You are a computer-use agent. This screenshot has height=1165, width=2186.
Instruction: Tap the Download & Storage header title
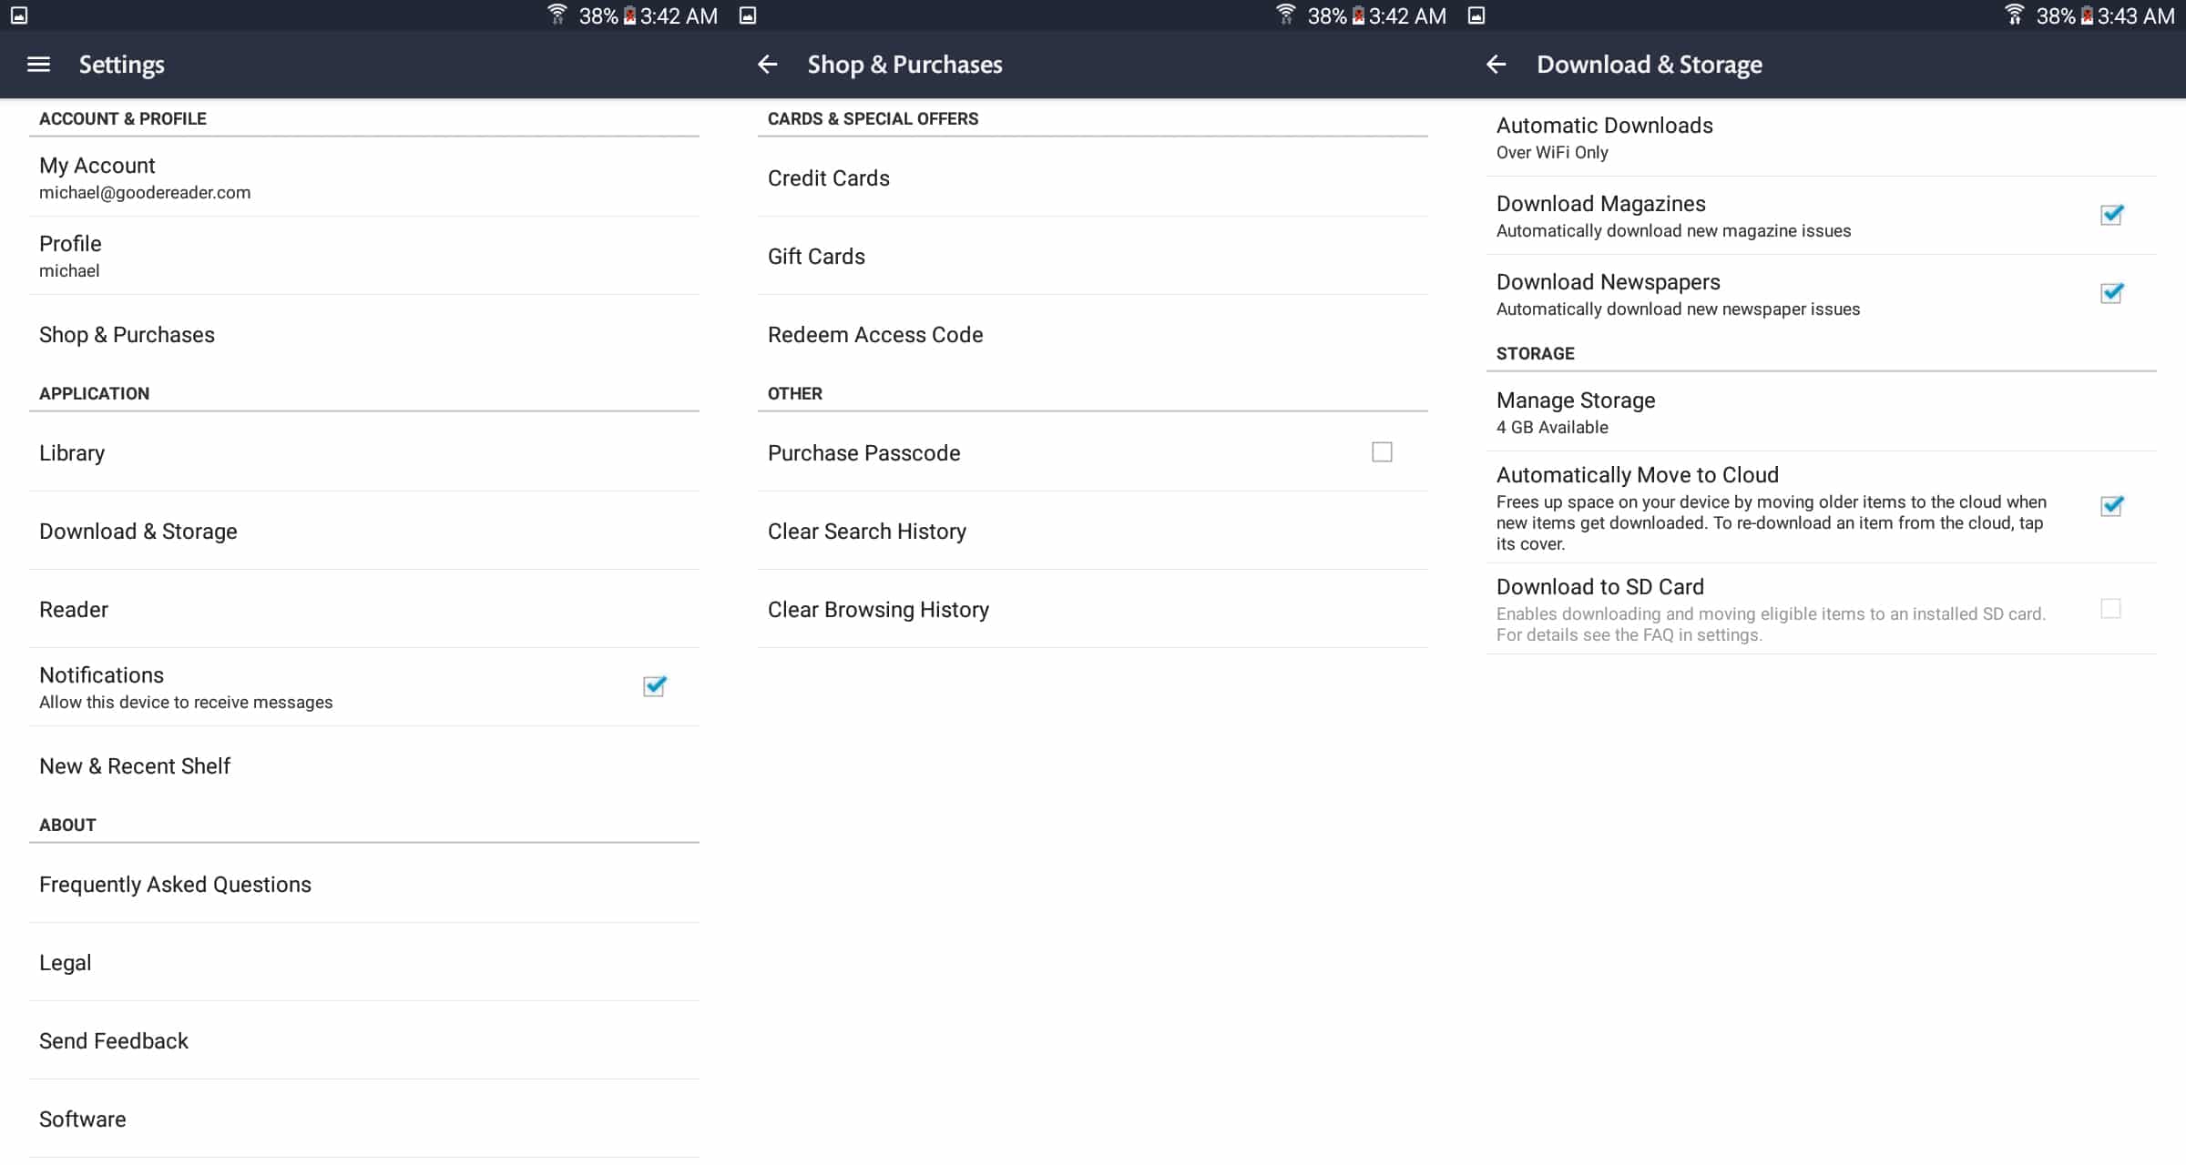(x=1650, y=65)
